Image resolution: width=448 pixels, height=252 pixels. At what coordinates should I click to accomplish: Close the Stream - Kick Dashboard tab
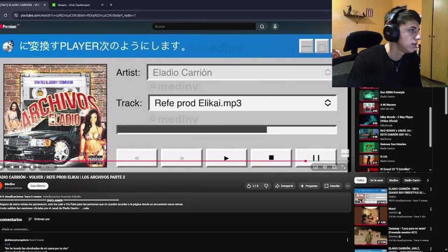click(102, 5)
